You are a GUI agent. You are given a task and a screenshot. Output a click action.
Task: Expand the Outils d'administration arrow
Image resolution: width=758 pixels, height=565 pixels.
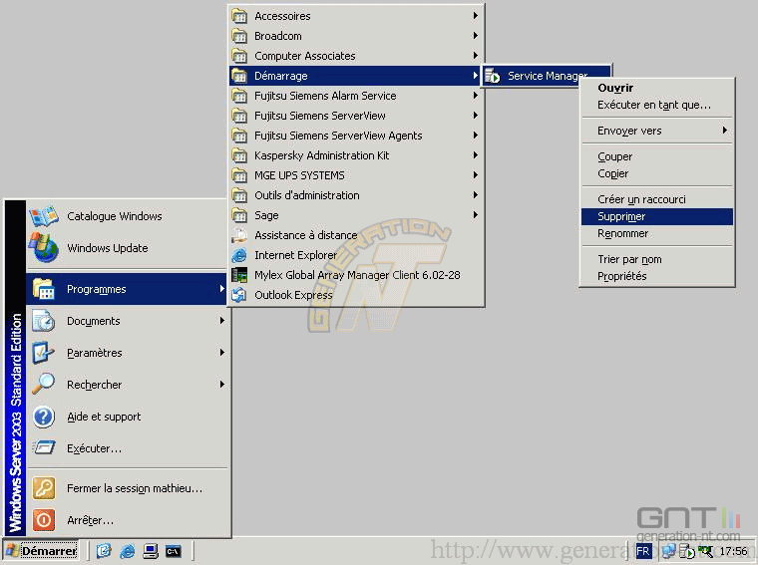475,195
